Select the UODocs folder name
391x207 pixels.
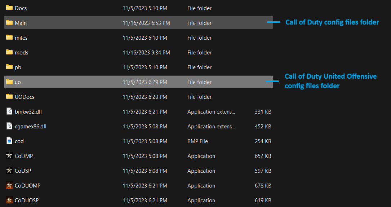(x=25, y=97)
